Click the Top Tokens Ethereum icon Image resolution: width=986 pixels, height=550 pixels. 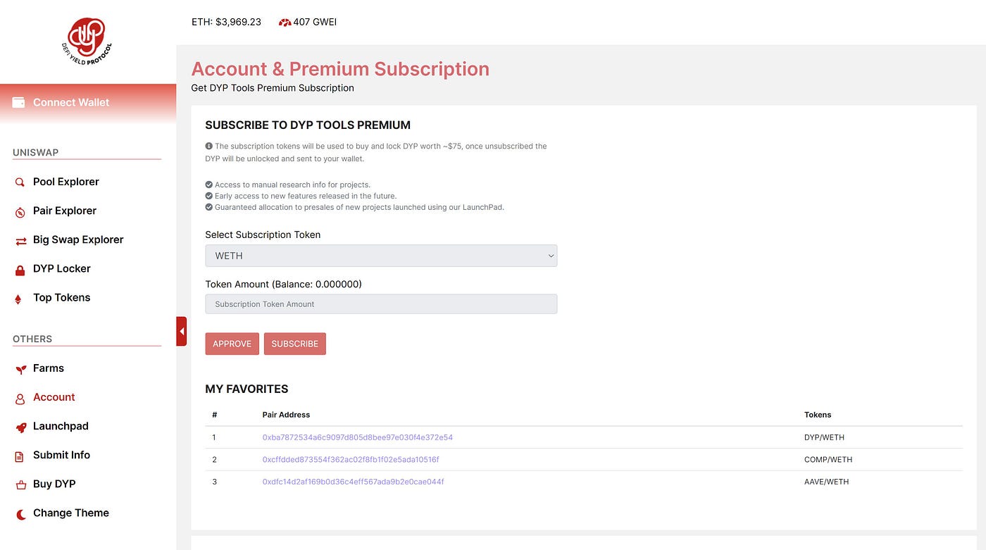[18, 299]
